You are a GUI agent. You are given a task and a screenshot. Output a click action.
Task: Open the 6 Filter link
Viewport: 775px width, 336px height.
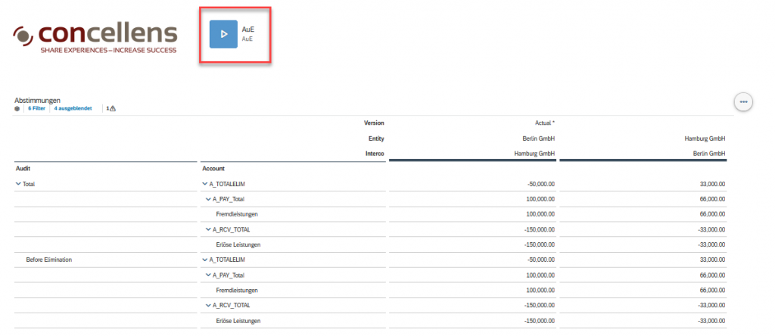pos(37,109)
